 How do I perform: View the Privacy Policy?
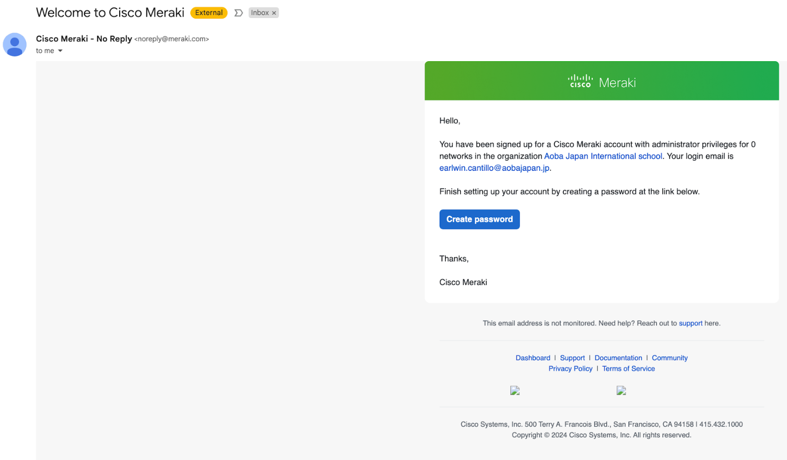pyautogui.click(x=570, y=368)
